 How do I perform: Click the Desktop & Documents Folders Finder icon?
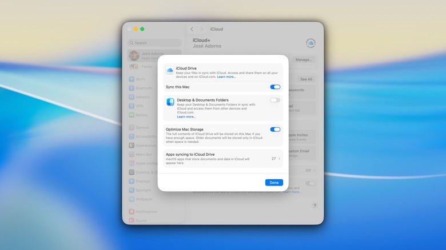coord(170,102)
